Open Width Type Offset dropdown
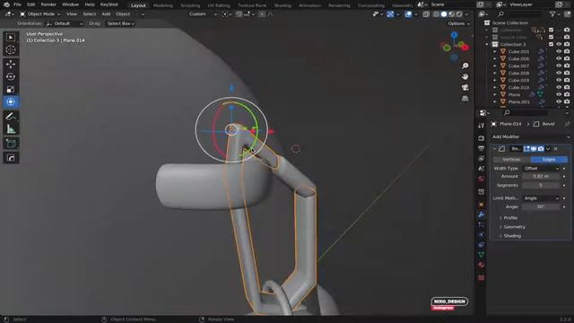 coord(541,169)
